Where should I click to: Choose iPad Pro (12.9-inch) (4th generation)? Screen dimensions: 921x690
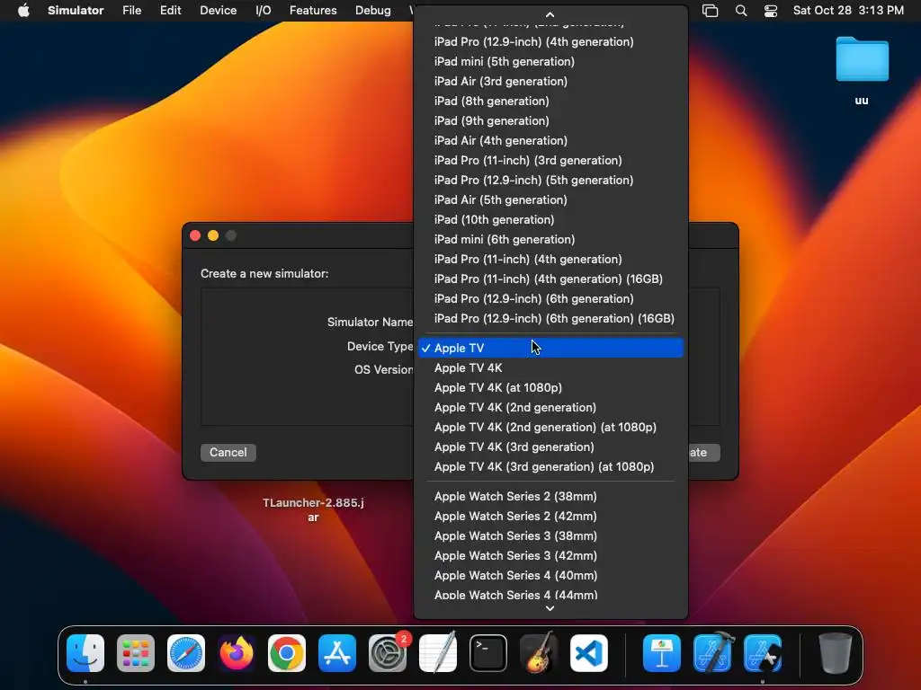click(x=550, y=41)
